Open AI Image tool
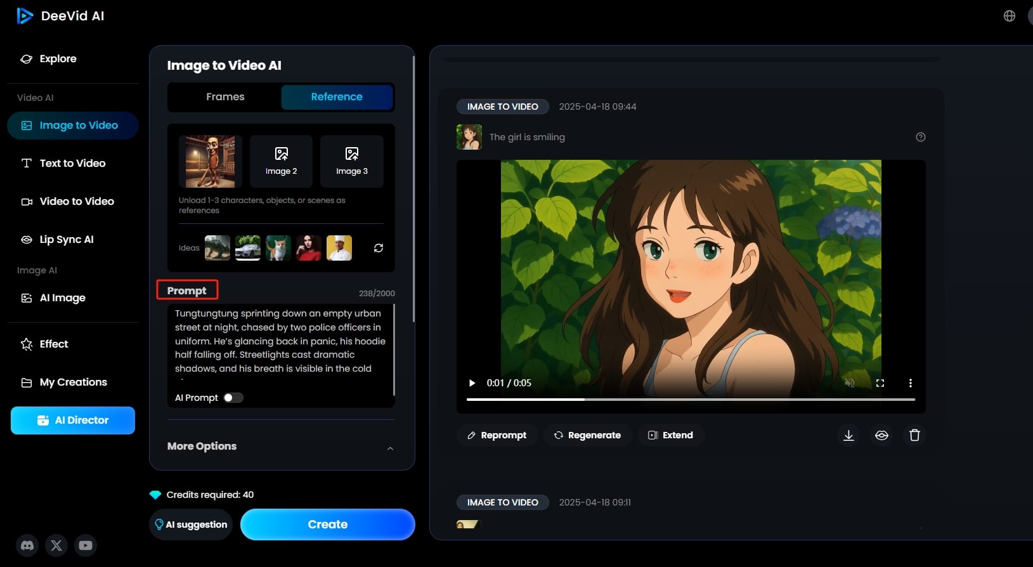This screenshot has height=567, width=1033. click(53, 298)
